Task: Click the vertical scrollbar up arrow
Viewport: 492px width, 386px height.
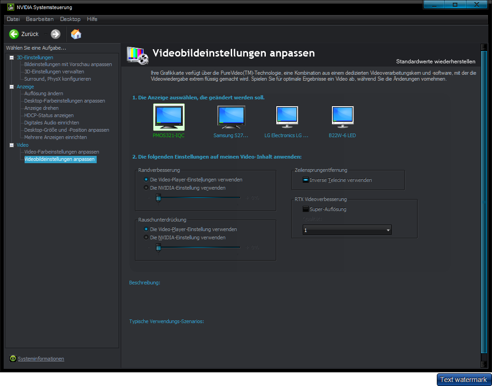Action: pyautogui.click(x=484, y=47)
